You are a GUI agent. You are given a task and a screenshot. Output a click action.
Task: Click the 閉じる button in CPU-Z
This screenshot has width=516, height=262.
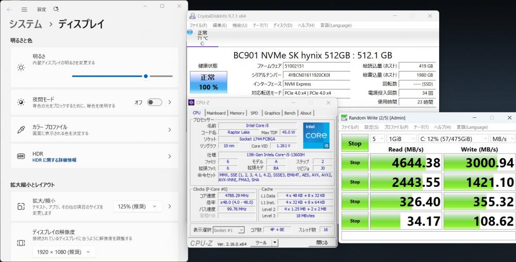[x=321, y=242]
